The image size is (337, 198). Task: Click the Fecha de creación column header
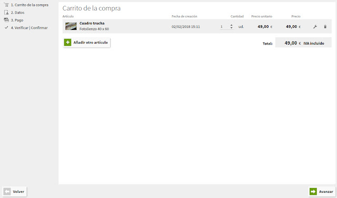click(184, 16)
